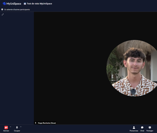Mute the microphone with Couper
The image size is (157, 133).
pos(17,128)
